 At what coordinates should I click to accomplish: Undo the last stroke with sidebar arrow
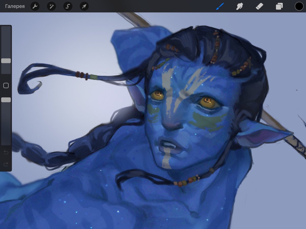(x=6, y=152)
